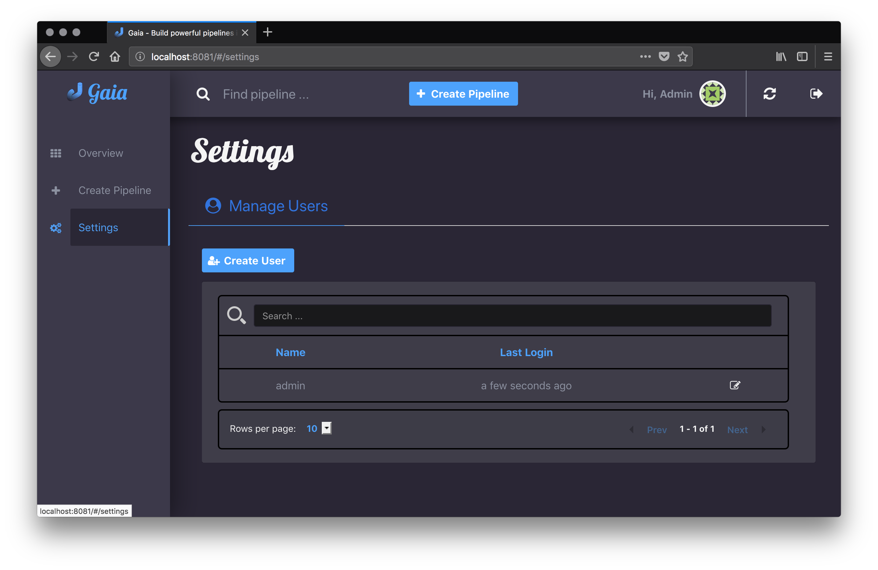Go to the browser home page icon
This screenshot has height=570, width=878.
[x=115, y=56]
